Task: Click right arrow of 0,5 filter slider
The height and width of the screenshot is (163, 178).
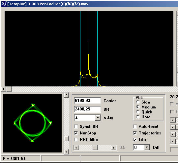Action: pos(114,148)
